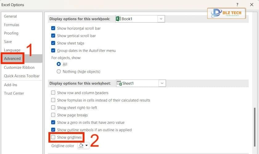Viewport: 259px width, 154px height.
Task: Uncheck Show horizontal scroll bar
Action: point(53,28)
